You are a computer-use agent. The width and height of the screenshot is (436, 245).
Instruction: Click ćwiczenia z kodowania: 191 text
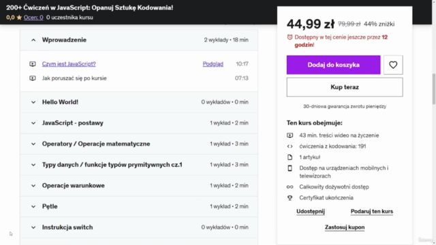point(332,146)
